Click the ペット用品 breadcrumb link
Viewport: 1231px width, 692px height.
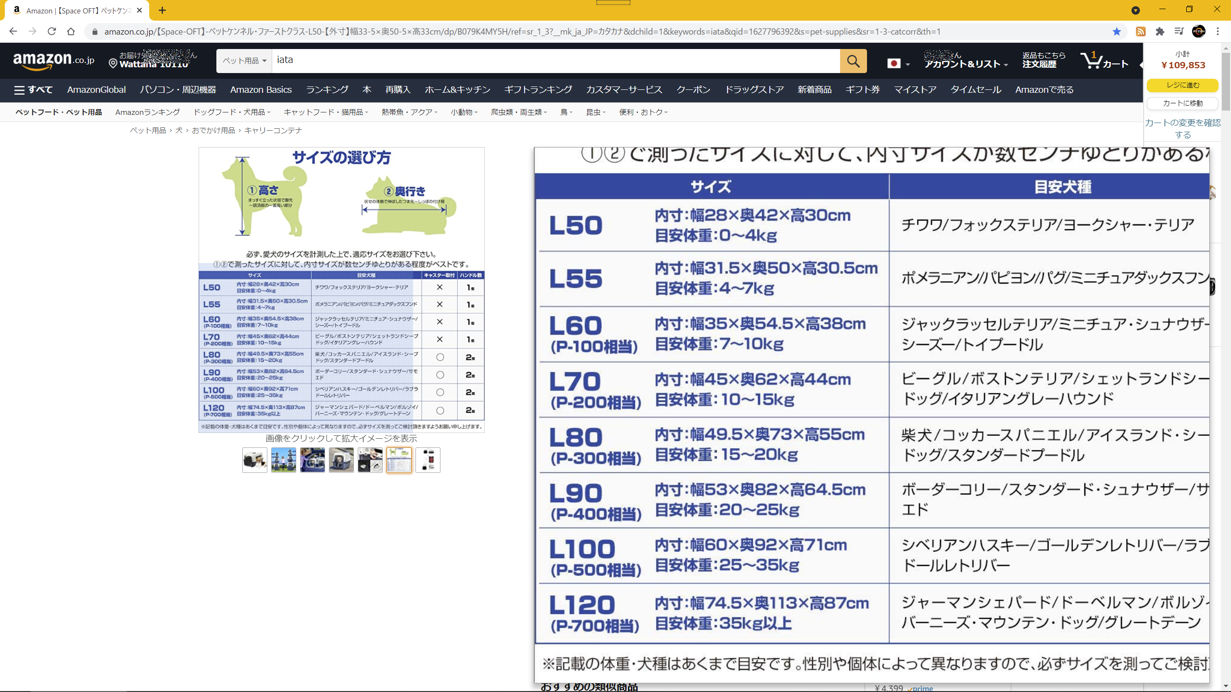click(x=148, y=131)
